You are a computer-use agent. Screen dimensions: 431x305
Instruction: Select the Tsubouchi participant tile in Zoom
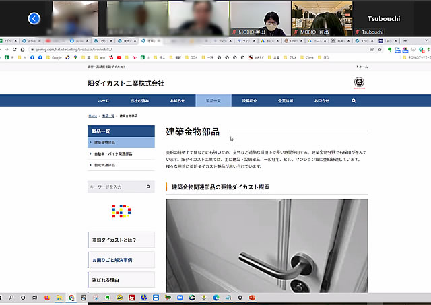384,19
